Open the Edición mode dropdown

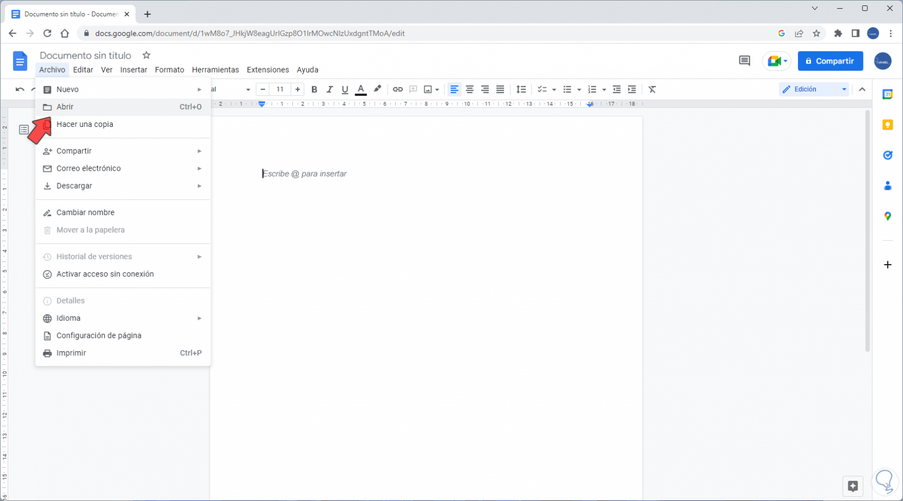814,89
